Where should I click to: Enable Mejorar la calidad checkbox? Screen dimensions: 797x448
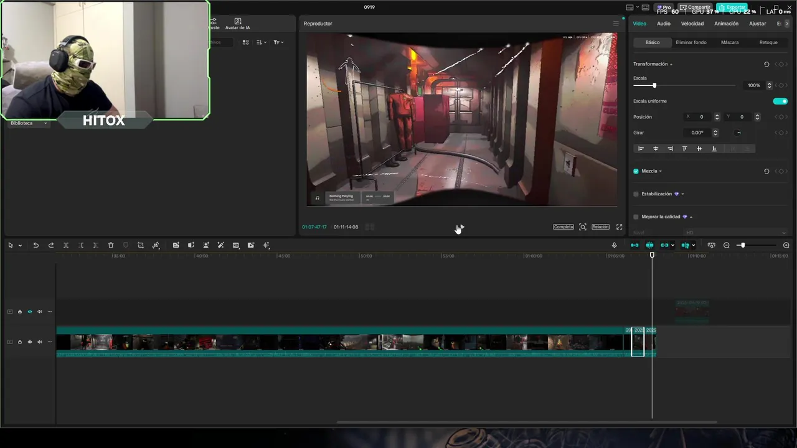click(x=636, y=217)
